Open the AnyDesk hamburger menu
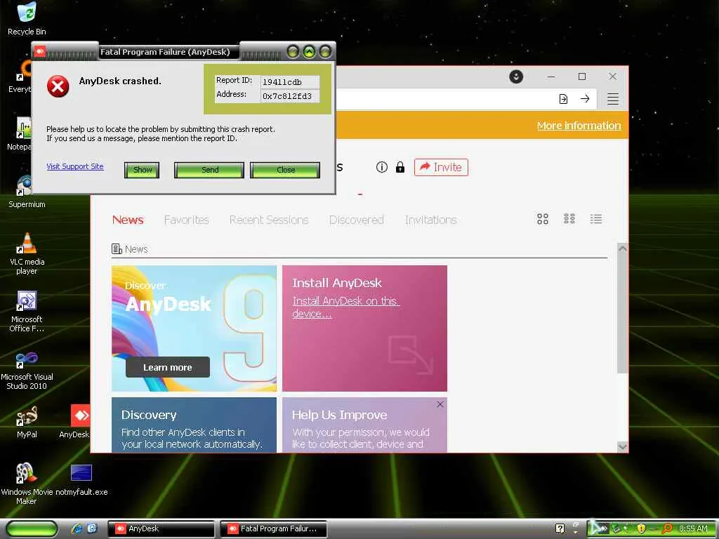Screen dimensions: 719x539 [x=612, y=98]
